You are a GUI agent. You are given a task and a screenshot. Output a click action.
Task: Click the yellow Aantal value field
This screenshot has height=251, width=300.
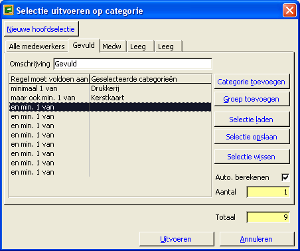tap(268, 192)
